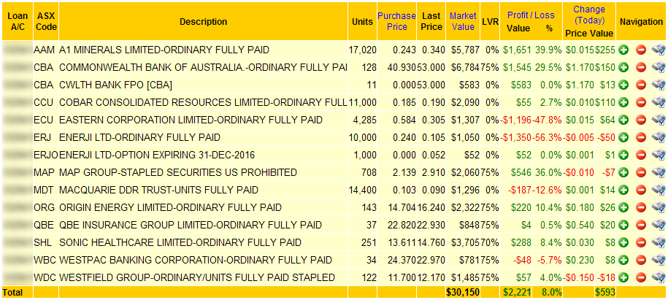The height and width of the screenshot is (300, 668).
Task: Click cash-checkmark icon in EASTERN CORPORATION row
Action: tap(659, 120)
